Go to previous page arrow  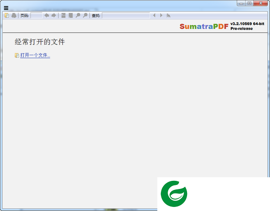[x=46, y=15]
